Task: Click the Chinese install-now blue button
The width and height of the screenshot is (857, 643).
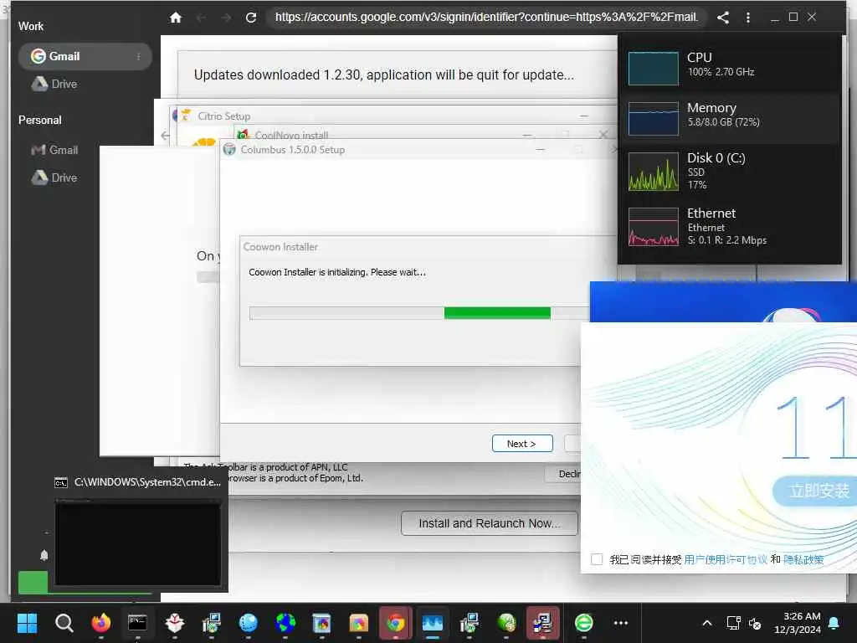Action: click(x=814, y=491)
